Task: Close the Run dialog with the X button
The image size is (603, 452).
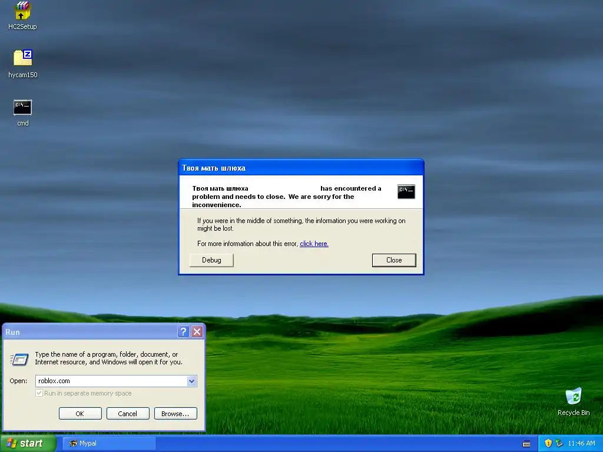Action: tap(197, 332)
